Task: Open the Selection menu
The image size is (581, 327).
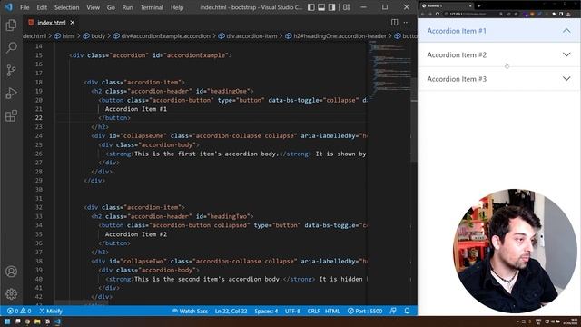Action: tap(66, 7)
